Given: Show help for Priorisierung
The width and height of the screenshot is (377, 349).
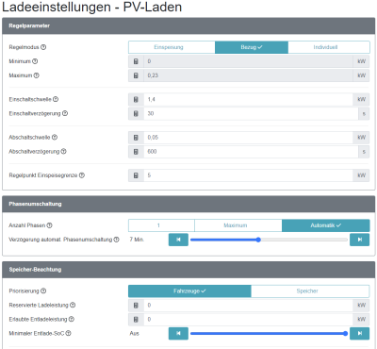Looking at the screenshot, I should (x=43, y=291).
